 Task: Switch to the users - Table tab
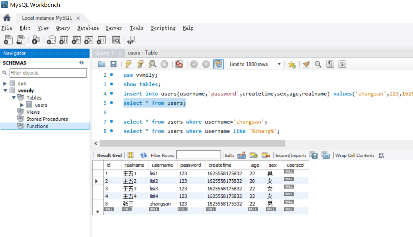pos(143,53)
